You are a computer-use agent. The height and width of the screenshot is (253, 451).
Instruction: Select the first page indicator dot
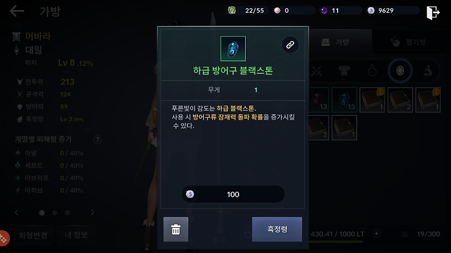(x=42, y=213)
